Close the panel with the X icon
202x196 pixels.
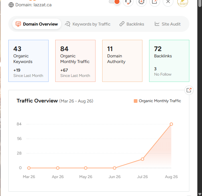tap(168, 2)
